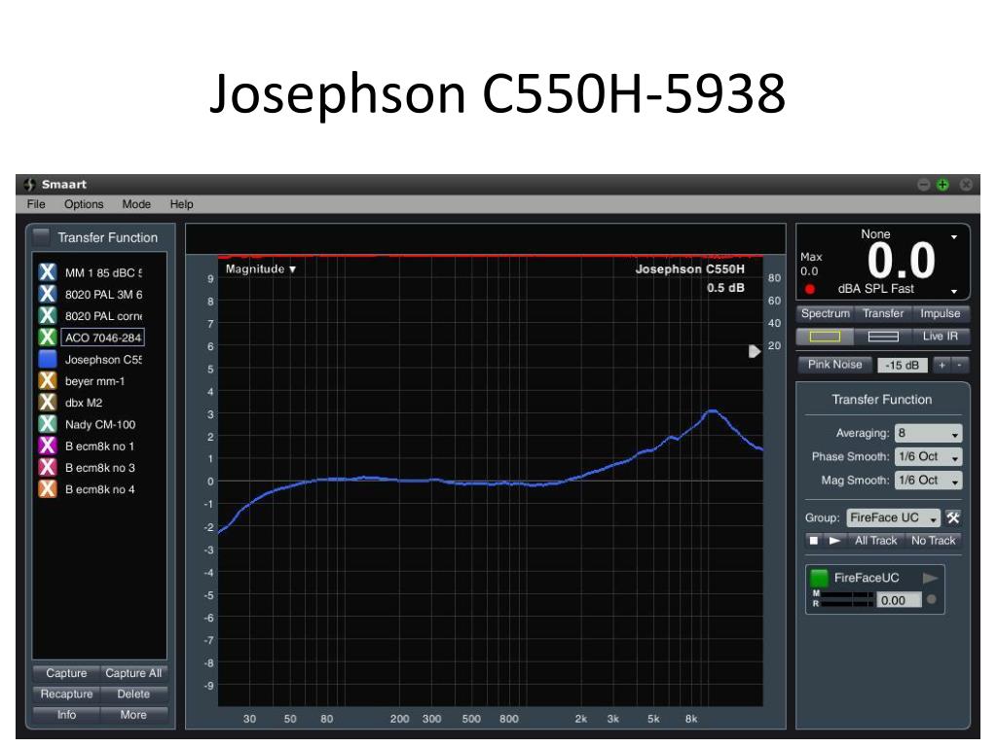
Task: Click the green maximize window button
Action: click(942, 184)
